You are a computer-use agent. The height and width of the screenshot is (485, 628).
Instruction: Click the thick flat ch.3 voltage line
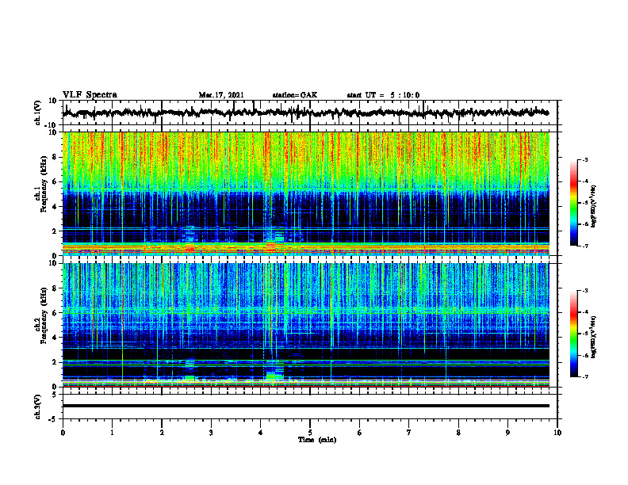coord(305,406)
